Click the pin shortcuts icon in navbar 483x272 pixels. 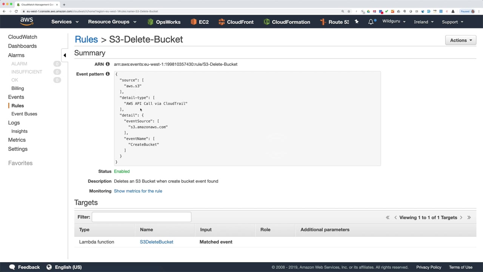(x=357, y=22)
